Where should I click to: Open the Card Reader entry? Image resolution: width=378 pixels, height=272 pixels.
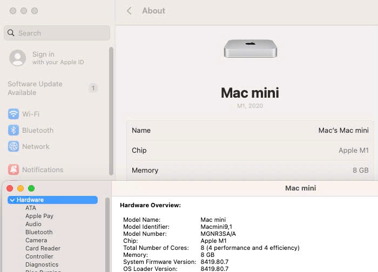coord(43,248)
